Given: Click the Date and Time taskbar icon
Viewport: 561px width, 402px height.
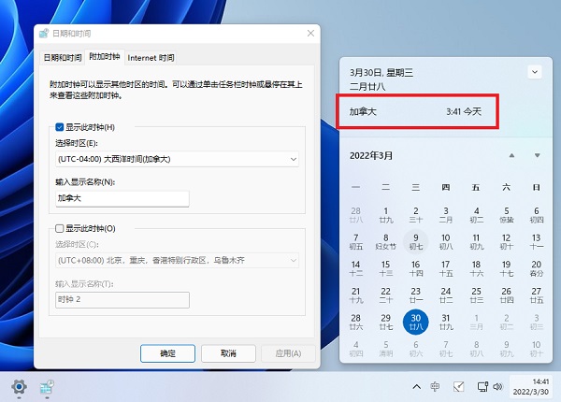Looking at the screenshot, I should [47, 386].
